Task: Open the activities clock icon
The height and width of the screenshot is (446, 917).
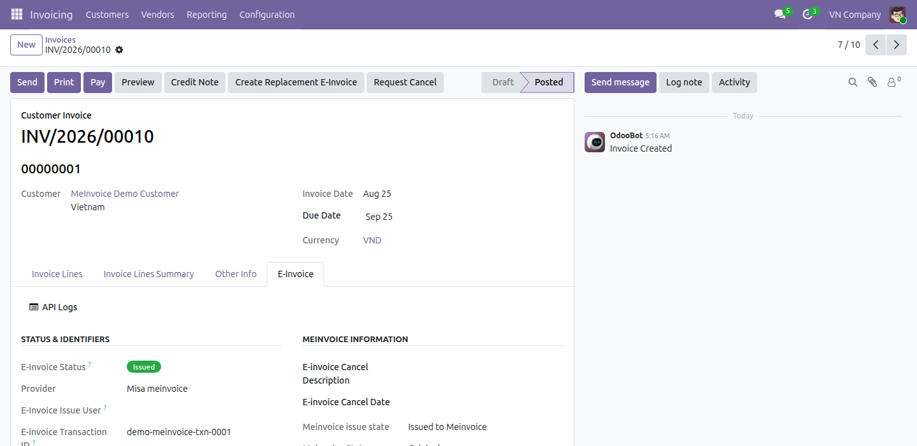Action: coord(807,14)
